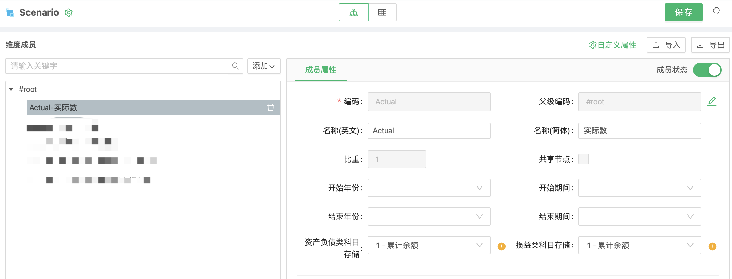Open 自定义属性 custom attributes link

[x=612, y=45]
